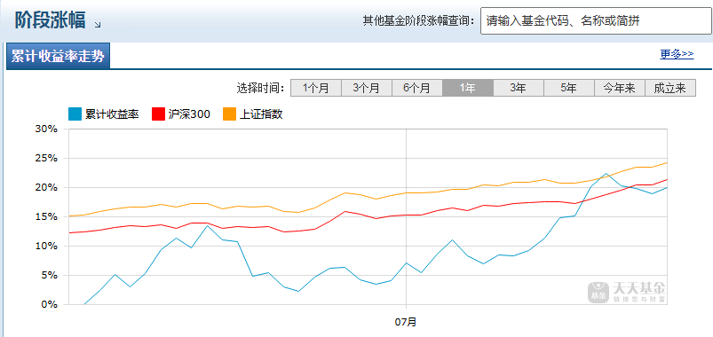
Task: Click the 上证指数 legend label text
Action: 261,114
